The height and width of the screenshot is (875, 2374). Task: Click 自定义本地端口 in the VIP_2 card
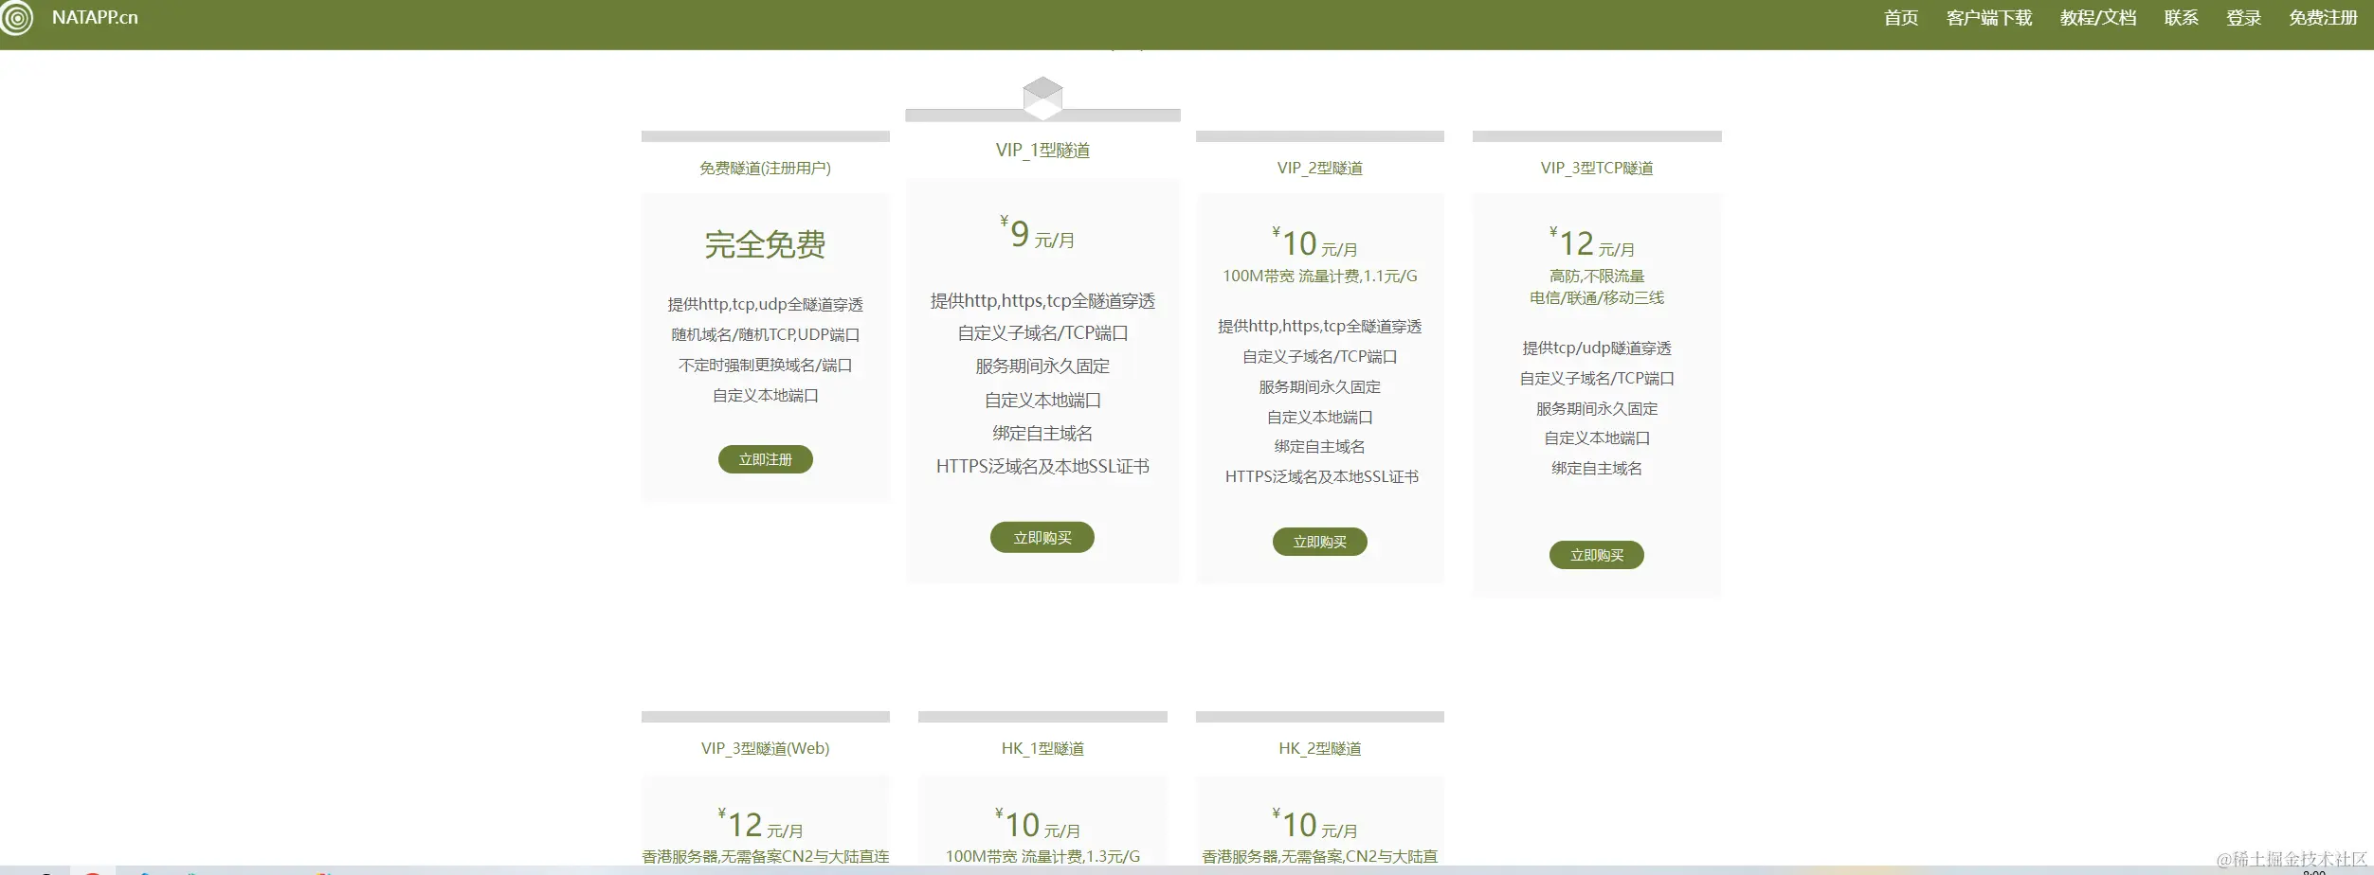click(1320, 417)
